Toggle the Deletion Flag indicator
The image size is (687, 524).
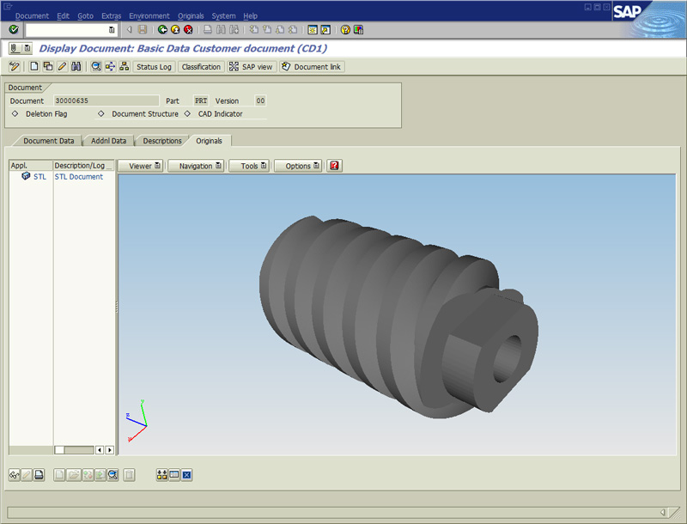(x=15, y=113)
